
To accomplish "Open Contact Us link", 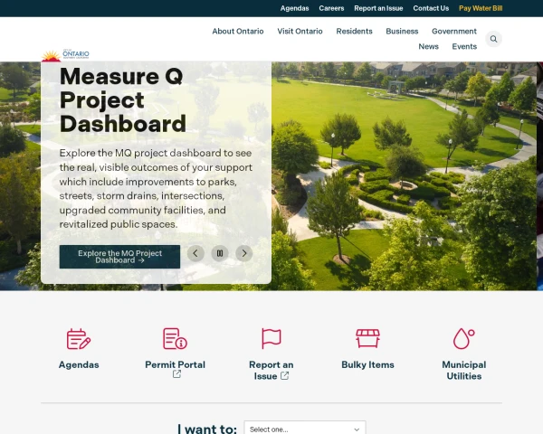I will click(431, 8).
